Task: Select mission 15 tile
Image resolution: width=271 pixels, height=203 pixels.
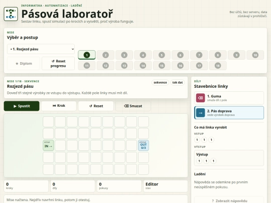Action: pos(162,66)
